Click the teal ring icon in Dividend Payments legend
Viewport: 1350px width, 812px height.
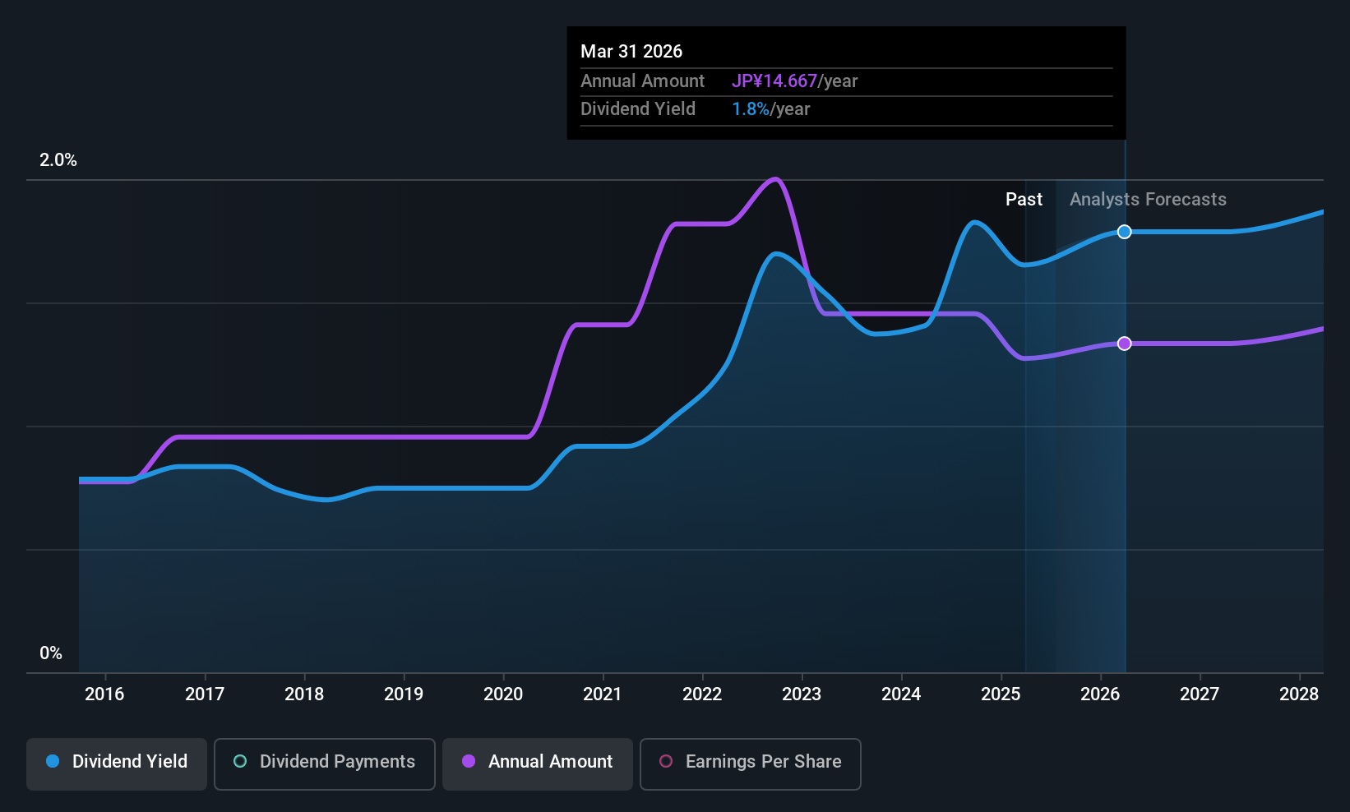point(240,761)
